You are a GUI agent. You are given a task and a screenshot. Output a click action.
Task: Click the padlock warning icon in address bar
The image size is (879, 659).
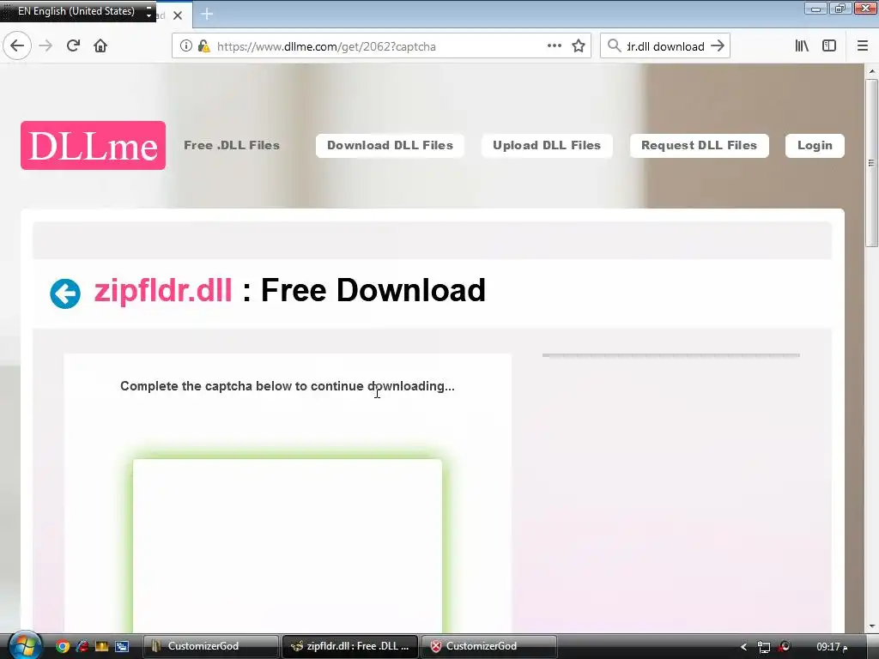(x=203, y=46)
